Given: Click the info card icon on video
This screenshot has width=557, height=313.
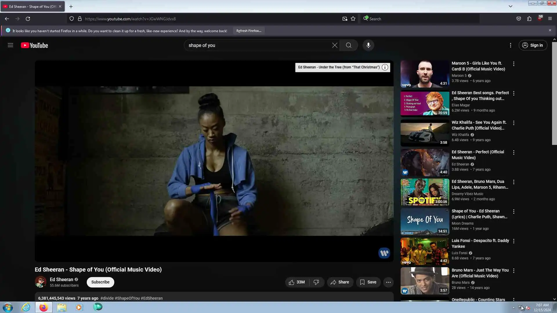Looking at the screenshot, I should [385, 67].
